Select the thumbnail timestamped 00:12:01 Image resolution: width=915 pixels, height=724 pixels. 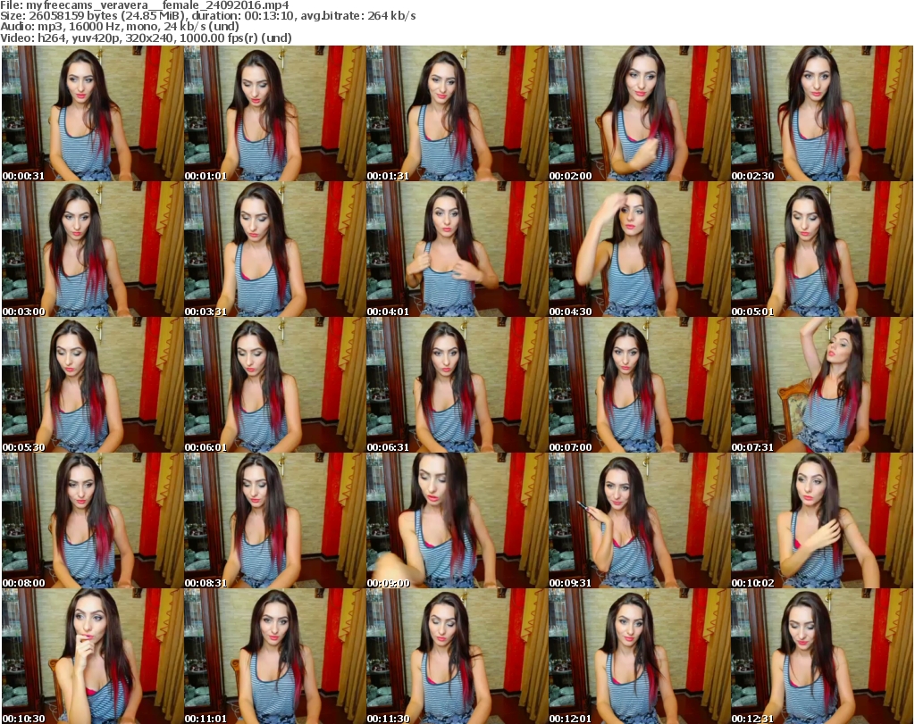[x=640, y=656]
